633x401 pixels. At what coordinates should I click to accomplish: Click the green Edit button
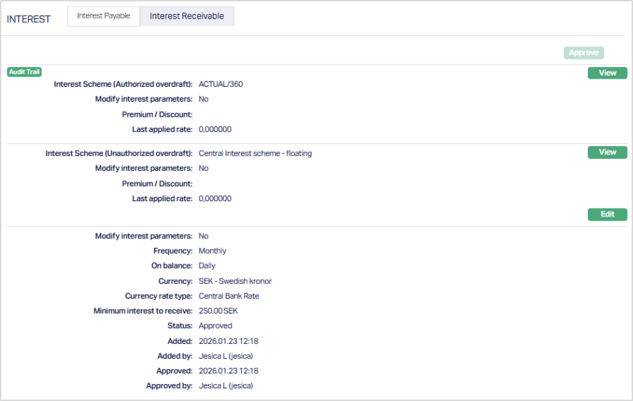(607, 215)
